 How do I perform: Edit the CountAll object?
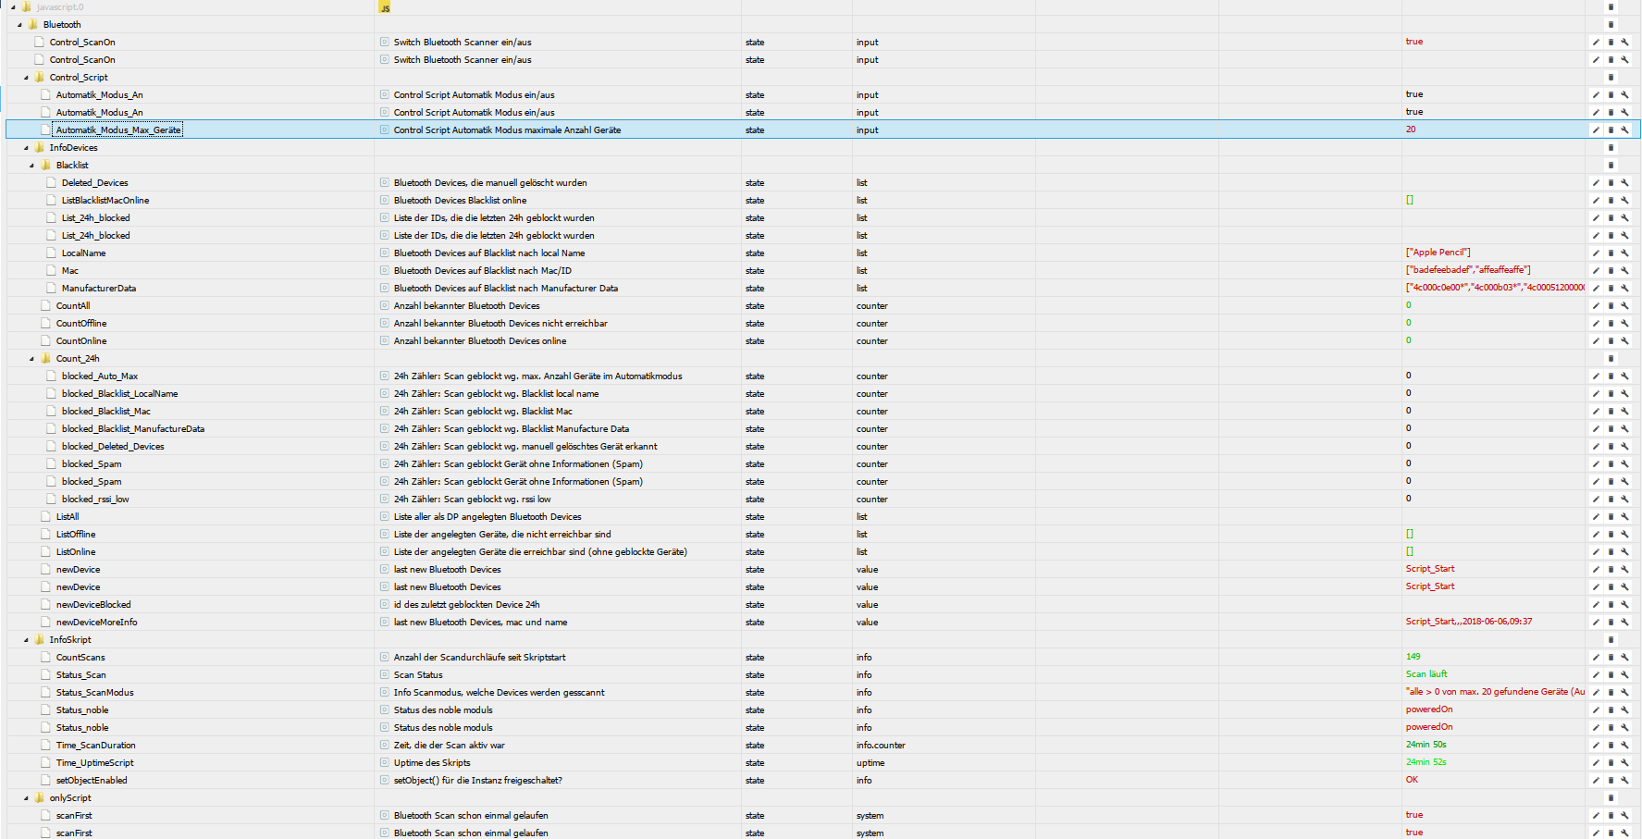[1596, 306]
